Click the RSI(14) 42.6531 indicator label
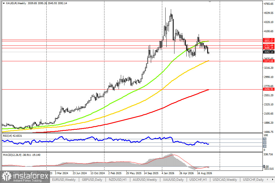275x183 pixels. click(12, 136)
